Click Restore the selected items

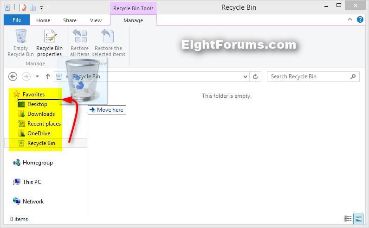pos(109,43)
